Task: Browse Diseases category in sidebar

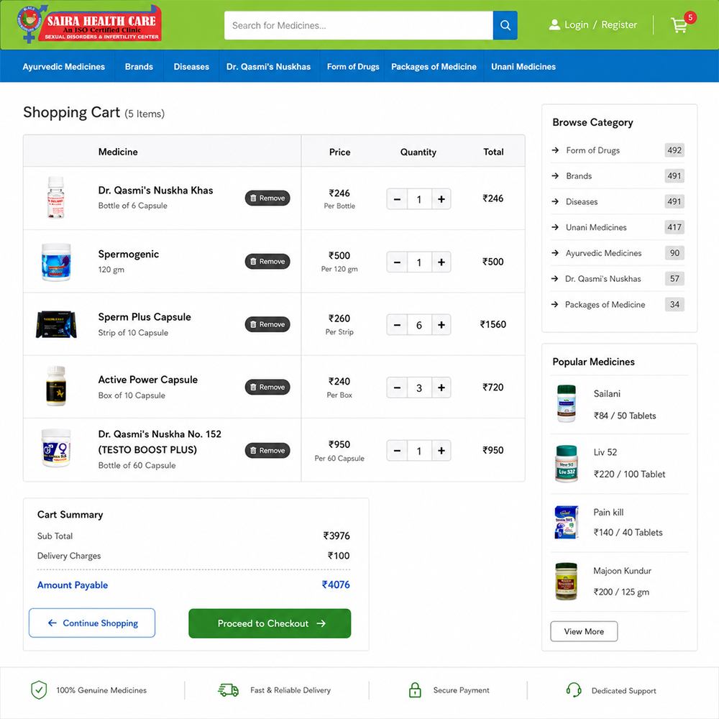Action: pos(618,202)
